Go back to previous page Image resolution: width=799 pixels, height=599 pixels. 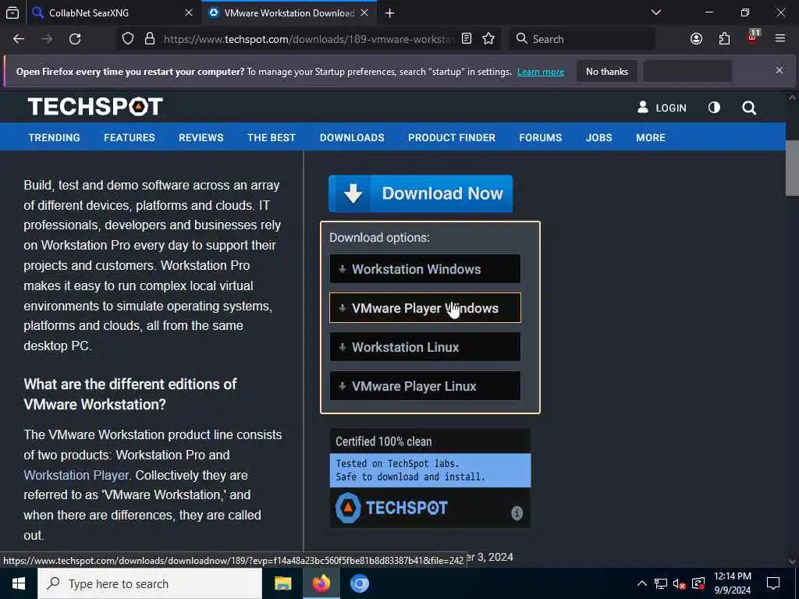(x=19, y=39)
